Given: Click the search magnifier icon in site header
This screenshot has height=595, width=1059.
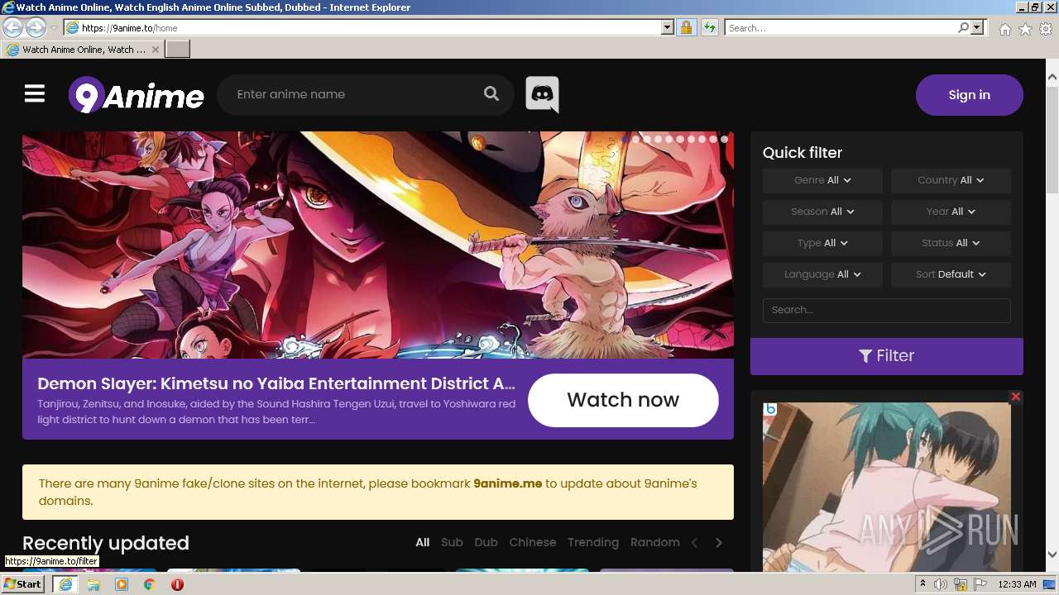Looking at the screenshot, I should pyautogui.click(x=491, y=94).
